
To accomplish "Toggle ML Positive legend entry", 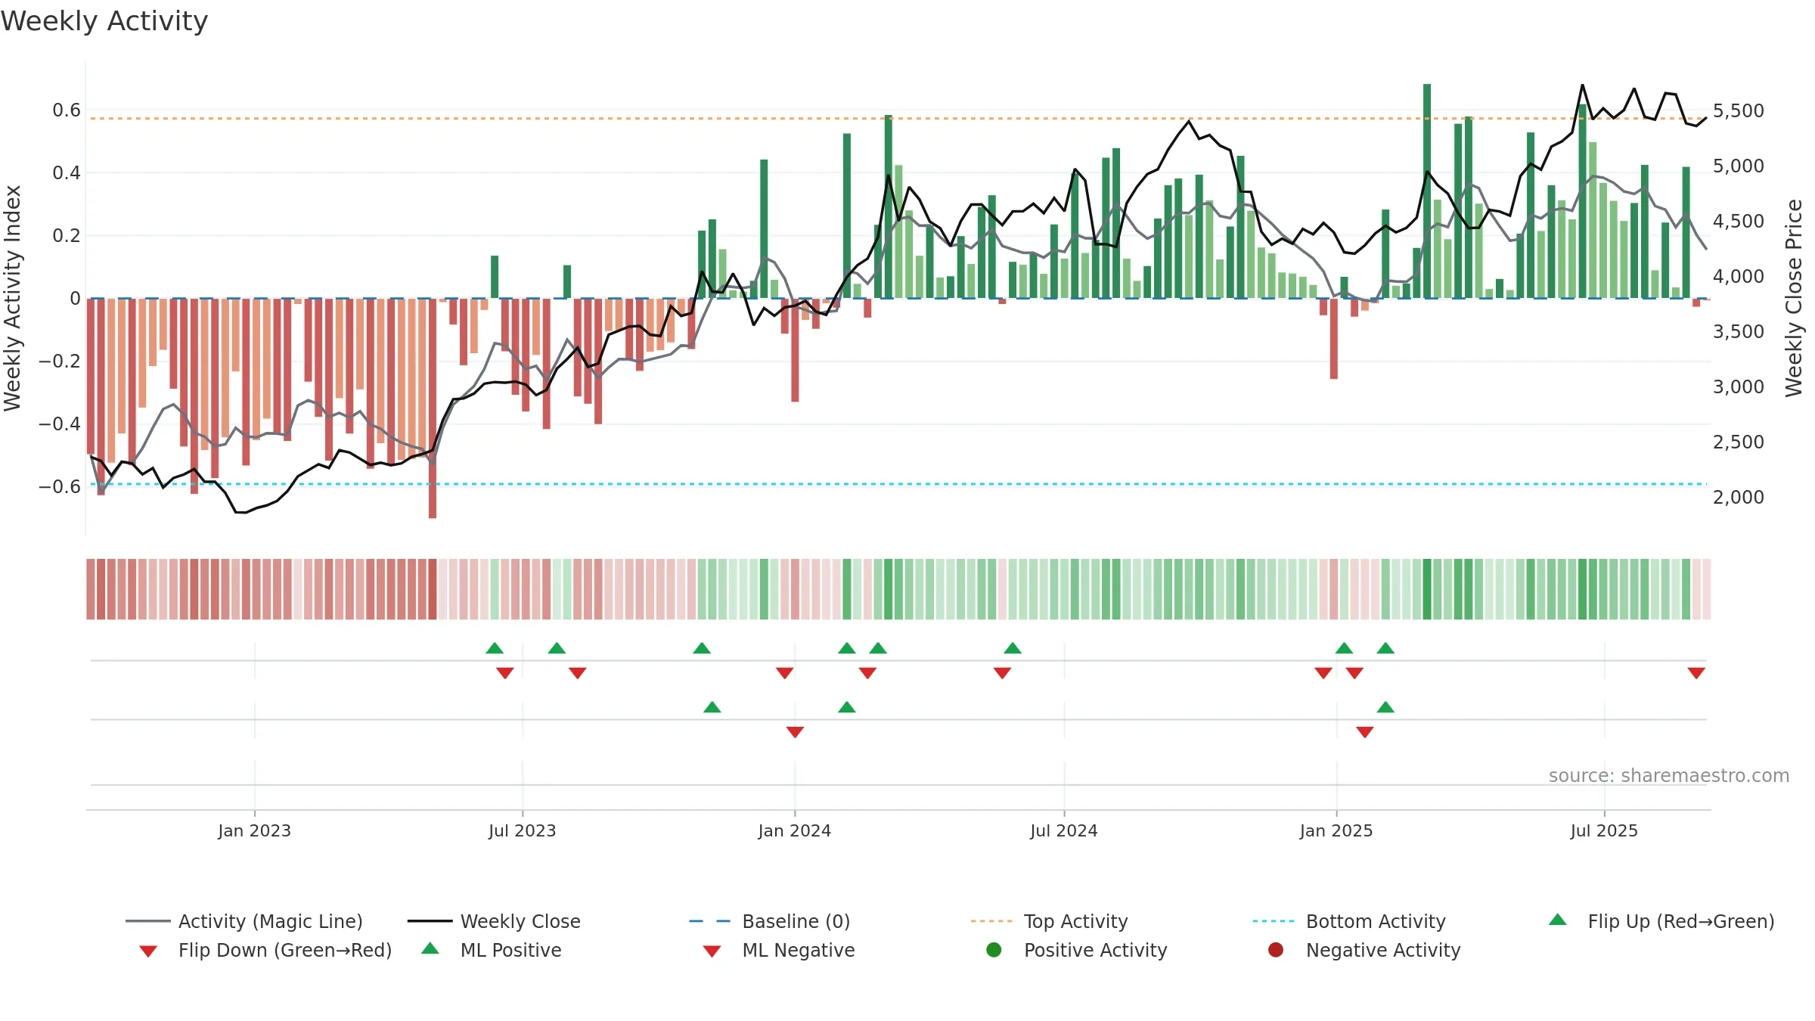I will click(x=492, y=950).
